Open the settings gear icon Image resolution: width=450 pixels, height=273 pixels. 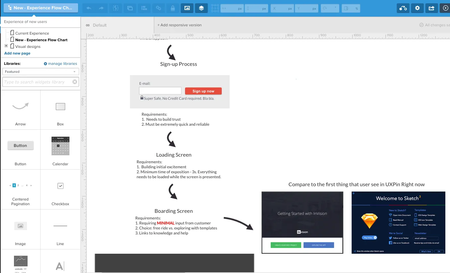[x=417, y=8]
